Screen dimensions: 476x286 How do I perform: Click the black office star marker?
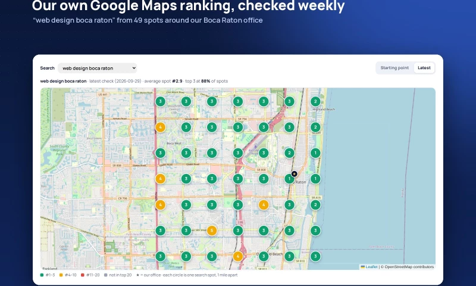coord(294,174)
